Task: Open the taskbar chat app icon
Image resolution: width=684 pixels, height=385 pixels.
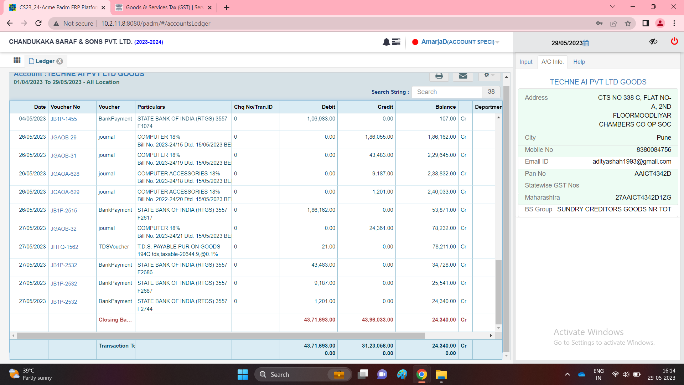Action: [x=382, y=374]
